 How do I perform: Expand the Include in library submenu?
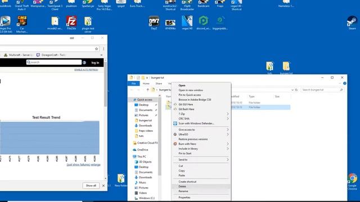click(201, 149)
